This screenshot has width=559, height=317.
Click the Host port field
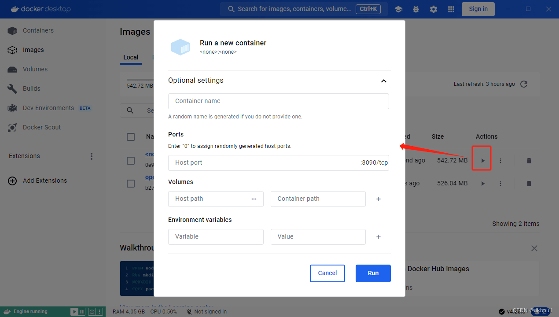(x=279, y=163)
